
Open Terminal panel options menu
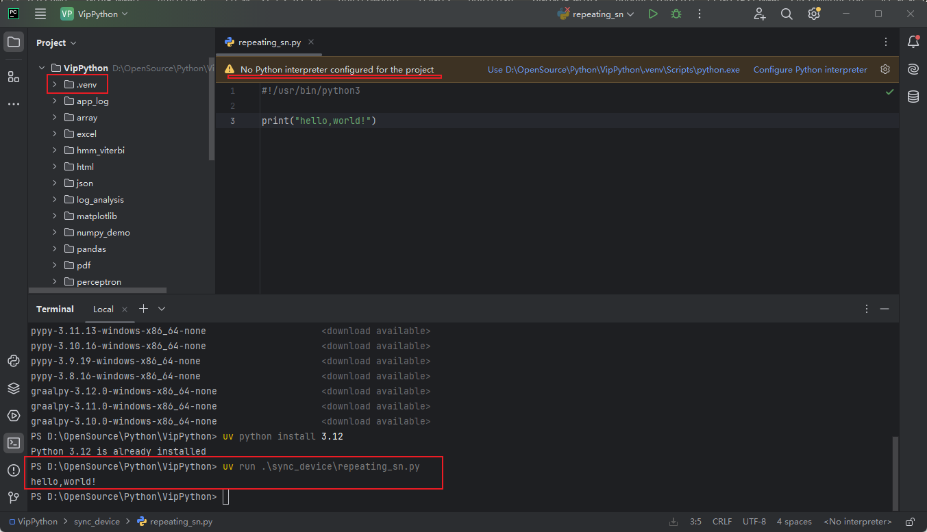pos(867,309)
